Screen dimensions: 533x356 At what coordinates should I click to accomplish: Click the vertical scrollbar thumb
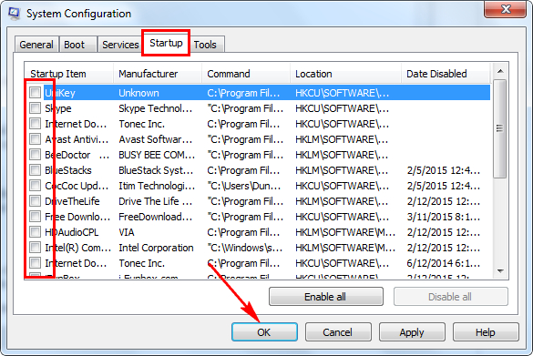pyautogui.click(x=500, y=128)
